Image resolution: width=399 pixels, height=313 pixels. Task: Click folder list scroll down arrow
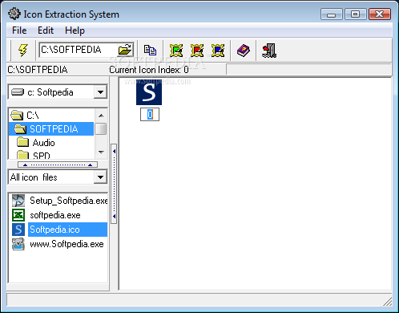101,152
